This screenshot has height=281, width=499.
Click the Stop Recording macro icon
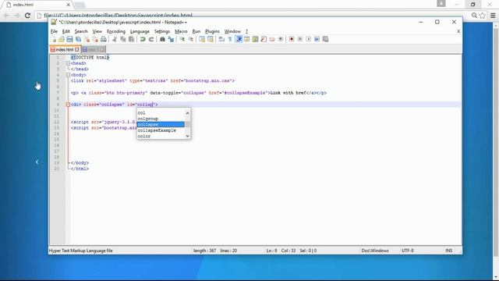tap(299, 39)
